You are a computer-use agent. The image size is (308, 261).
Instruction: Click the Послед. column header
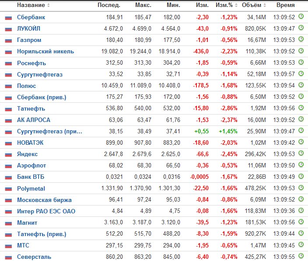(x=109, y=5)
